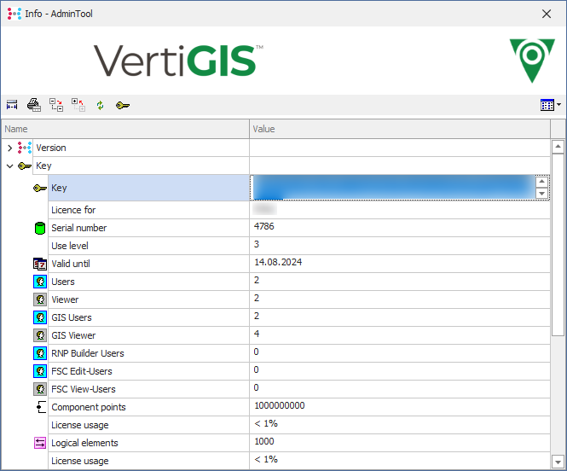Click the column width fit toolbar icon
Image resolution: width=567 pixels, height=471 pixels.
pos(12,105)
